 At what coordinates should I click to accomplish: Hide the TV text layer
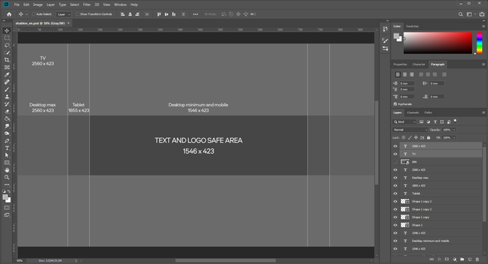(395, 154)
